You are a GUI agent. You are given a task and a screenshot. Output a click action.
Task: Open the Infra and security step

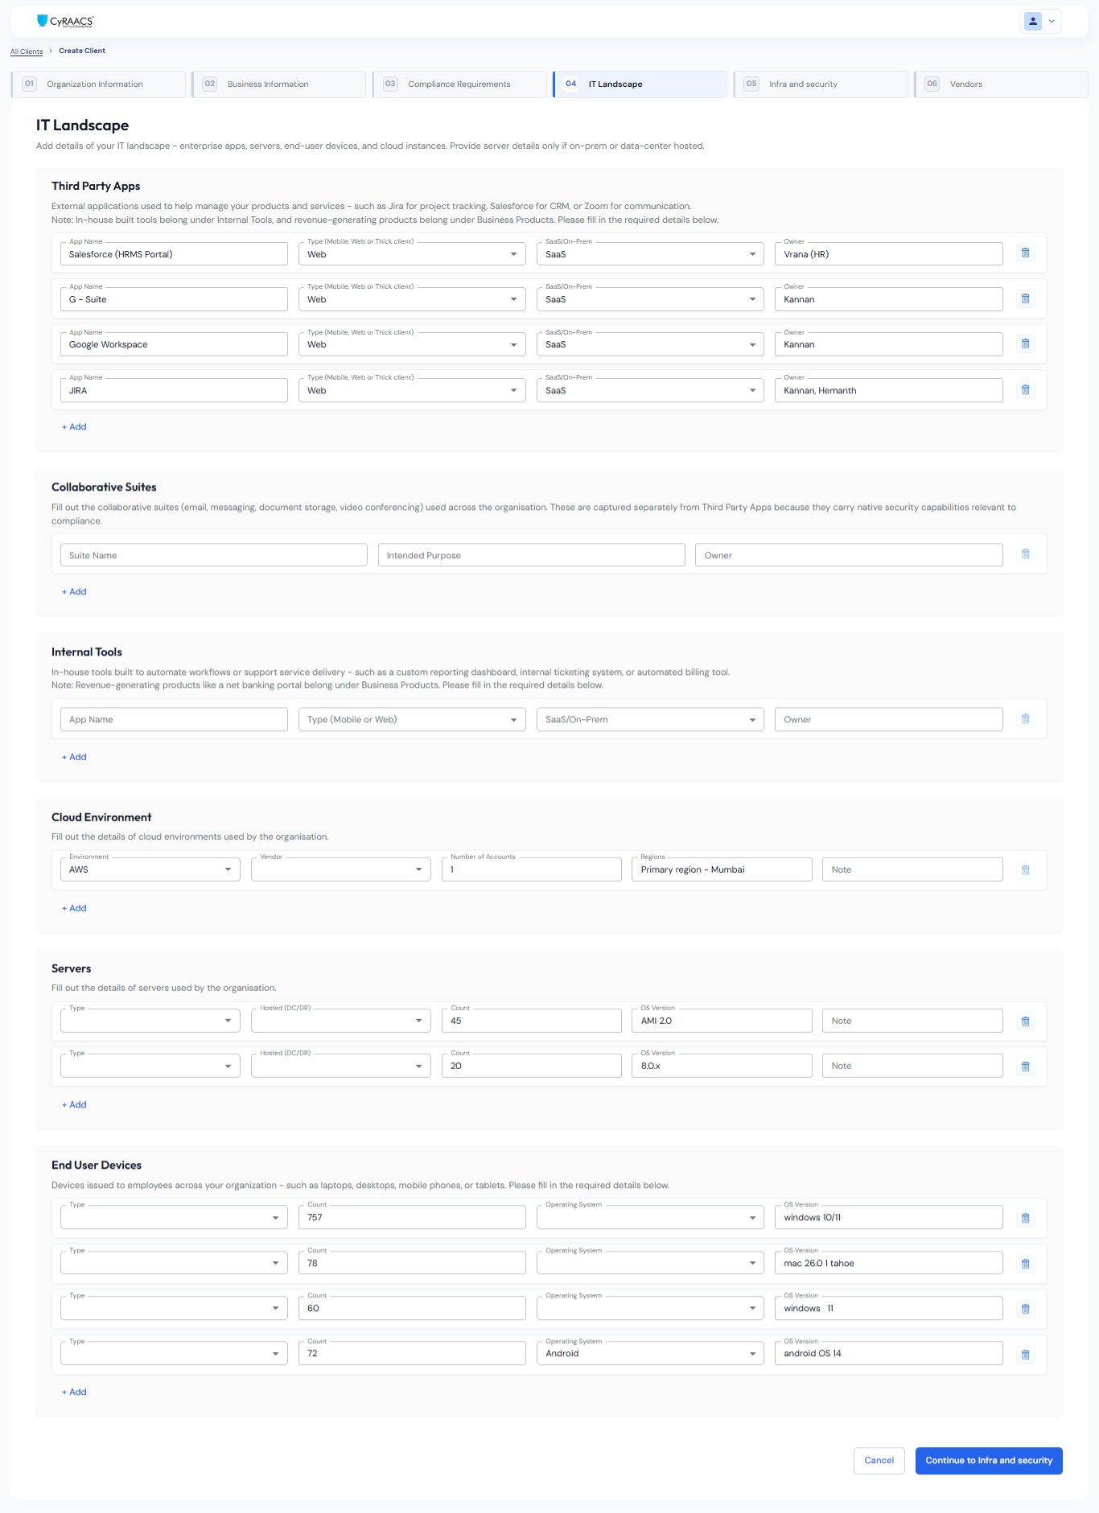tap(821, 84)
